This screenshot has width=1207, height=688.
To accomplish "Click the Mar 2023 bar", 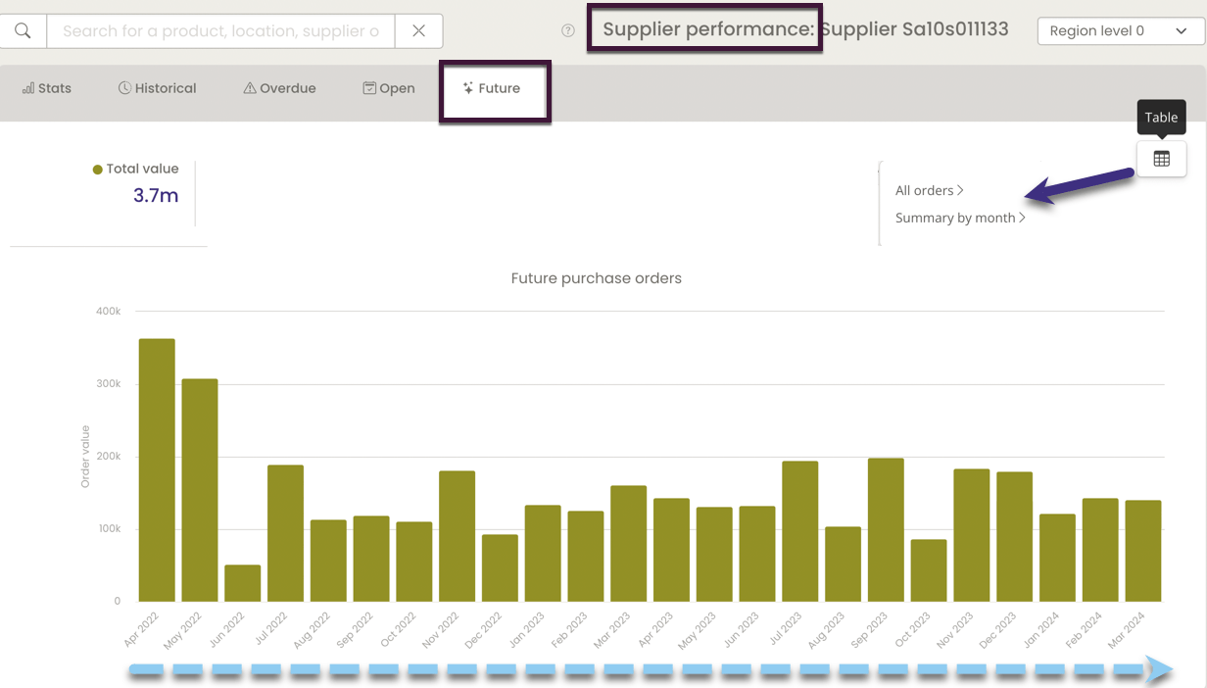I will (x=629, y=544).
